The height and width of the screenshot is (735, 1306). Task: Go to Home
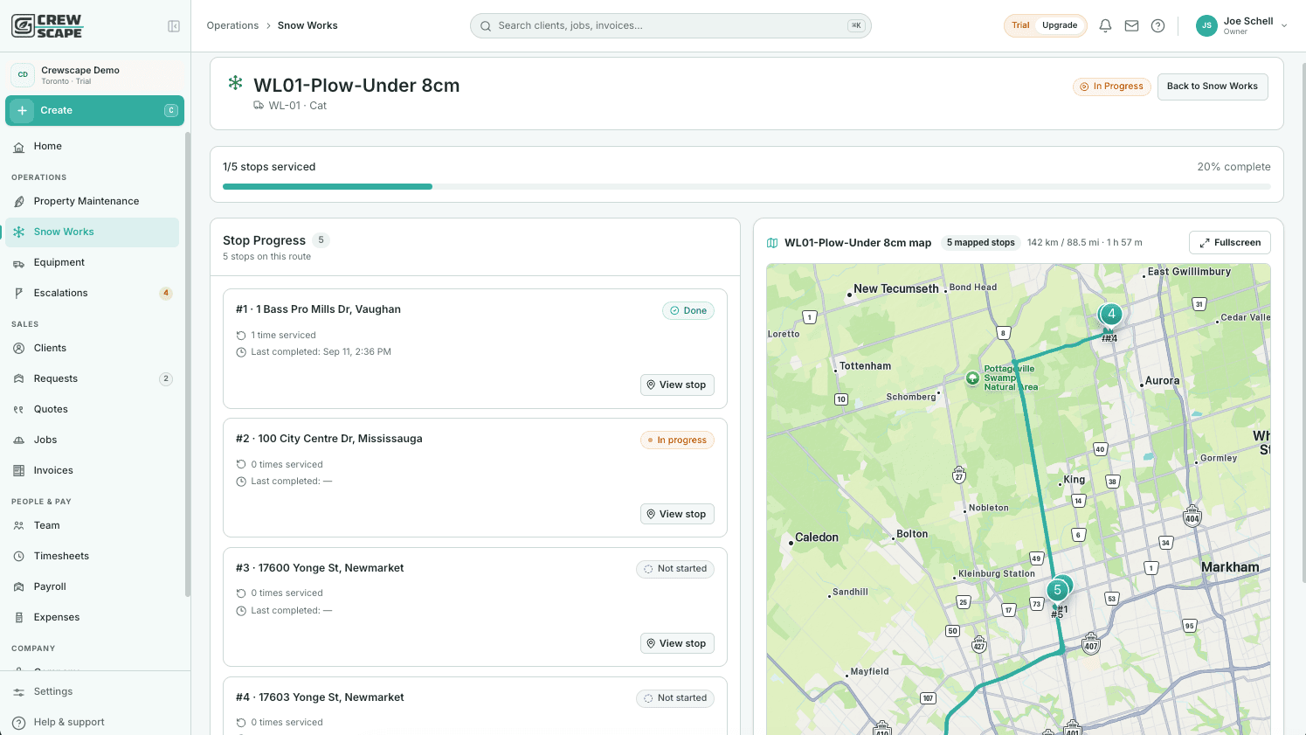(x=92, y=147)
